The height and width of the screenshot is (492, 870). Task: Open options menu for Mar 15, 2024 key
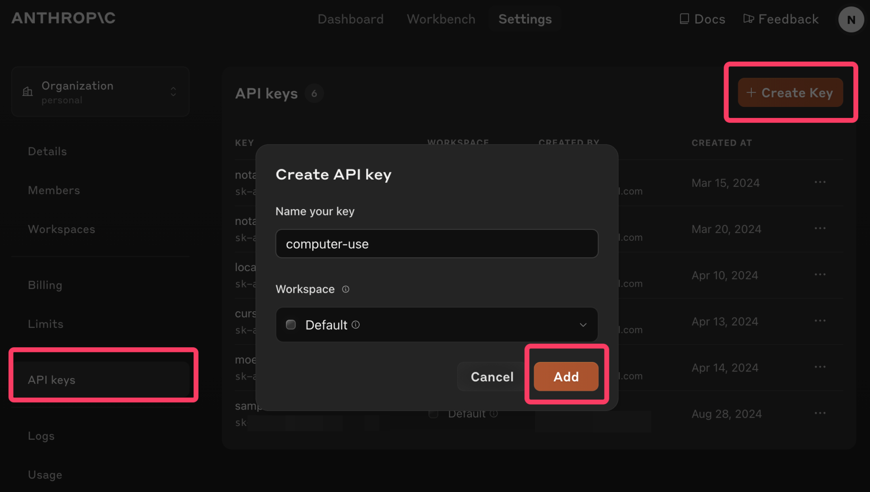(x=820, y=182)
